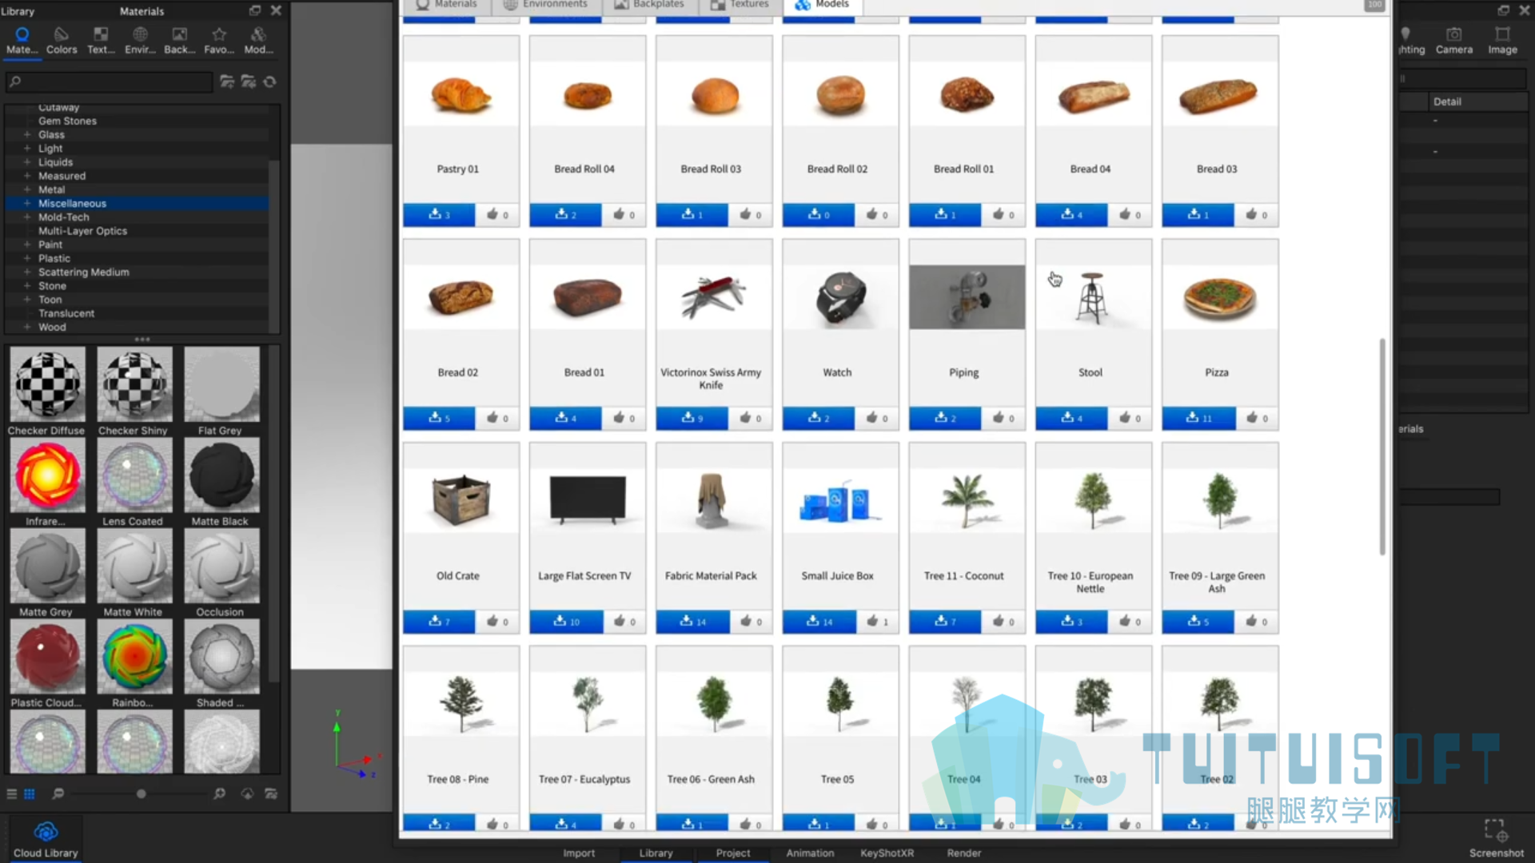Open the Textures tab in the left Library panel
This screenshot has width=1535, height=863.
click(101, 40)
